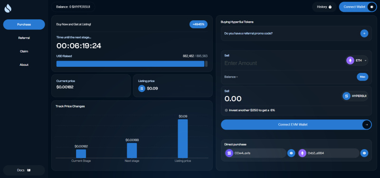
Task: Click the raised amount 882,482 / 895,563
Action: pos(195,56)
